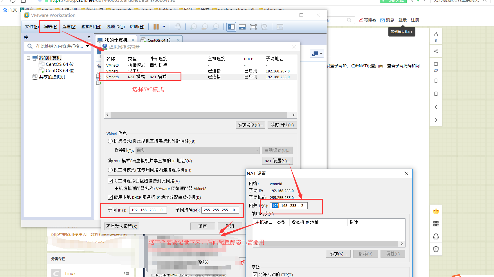
Task: Click the 子网掩码 input field
Action: (x=220, y=210)
